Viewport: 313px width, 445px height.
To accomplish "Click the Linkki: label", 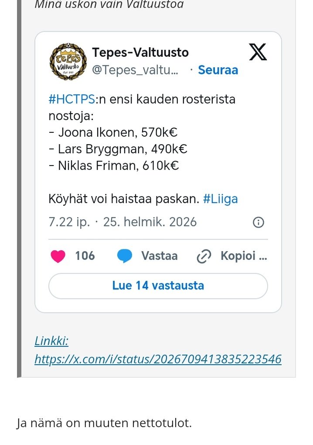I will (x=51, y=341).
